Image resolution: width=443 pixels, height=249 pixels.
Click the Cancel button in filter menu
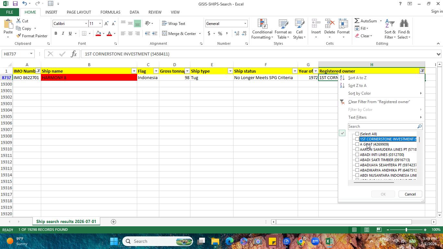tap(410, 194)
